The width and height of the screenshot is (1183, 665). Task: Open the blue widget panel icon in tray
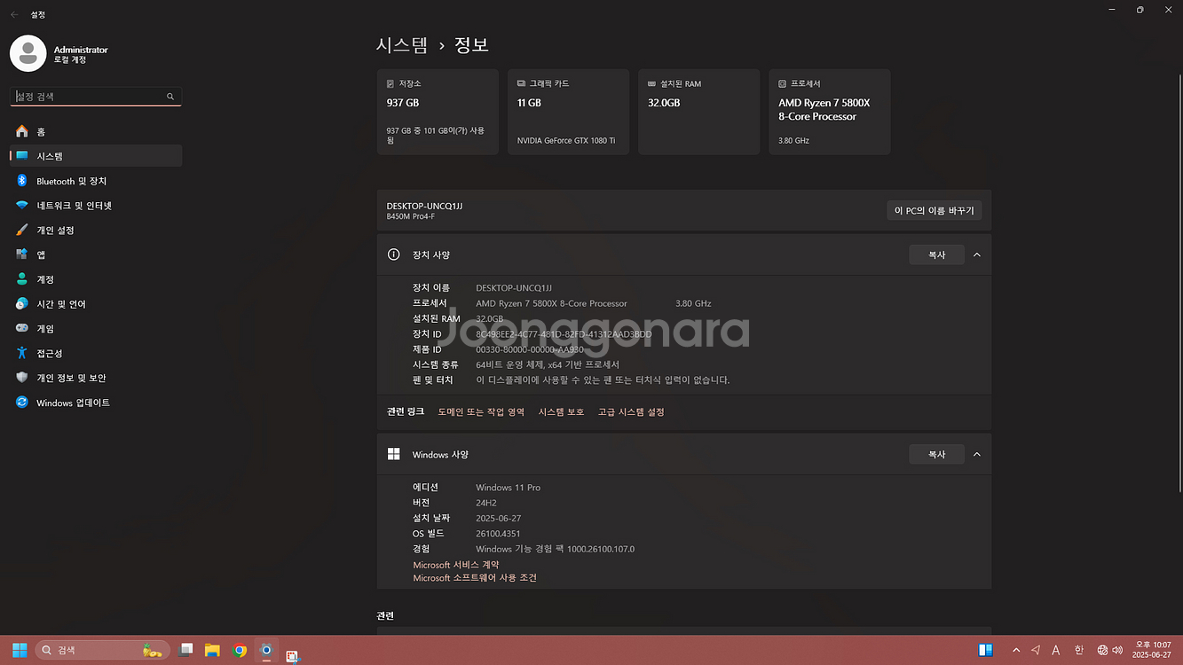click(985, 650)
